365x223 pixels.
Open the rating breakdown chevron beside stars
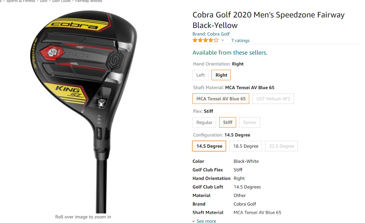(x=223, y=40)
